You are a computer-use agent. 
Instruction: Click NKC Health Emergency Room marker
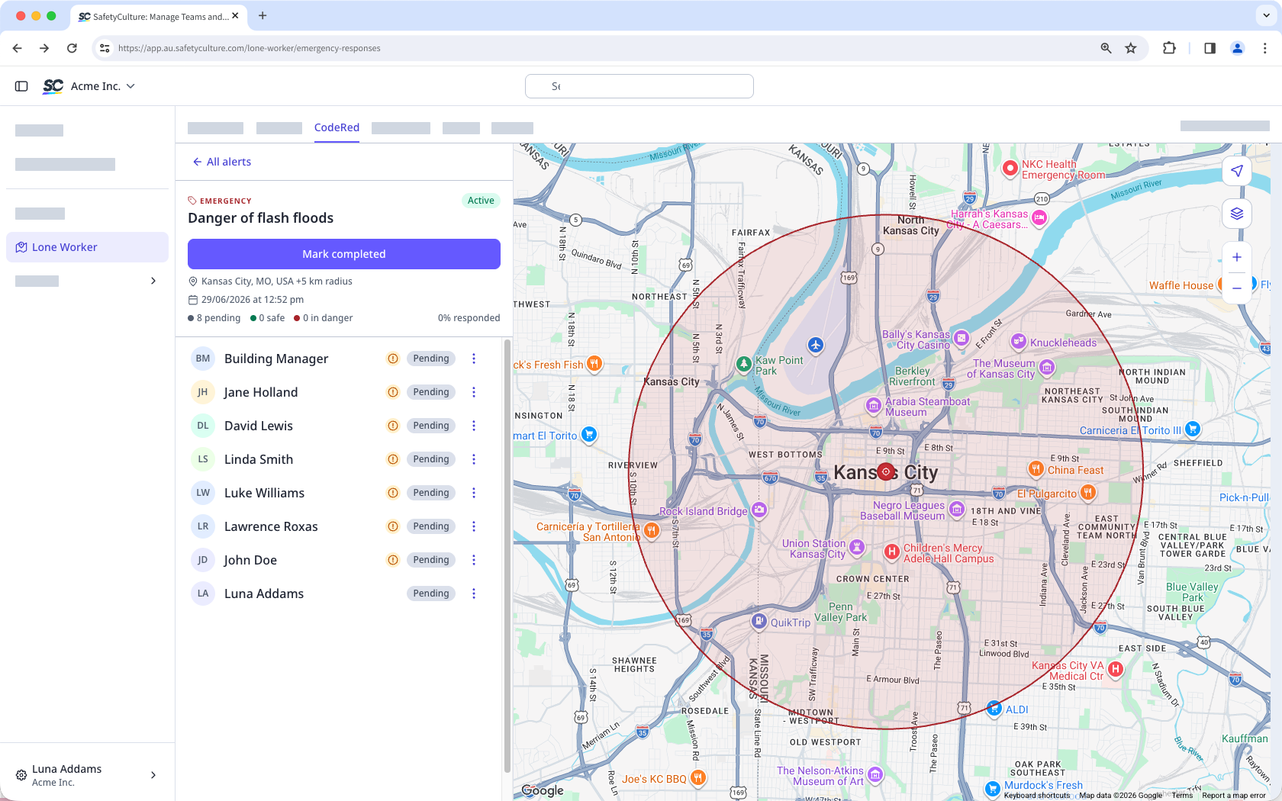pyautogui.click(x=1010, y=169)
